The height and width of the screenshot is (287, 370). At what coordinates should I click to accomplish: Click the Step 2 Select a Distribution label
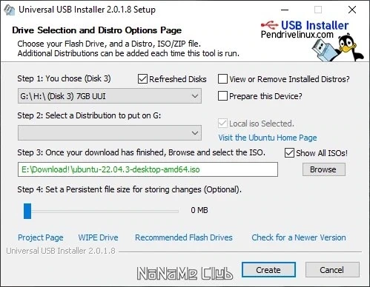tap(89, 115)
